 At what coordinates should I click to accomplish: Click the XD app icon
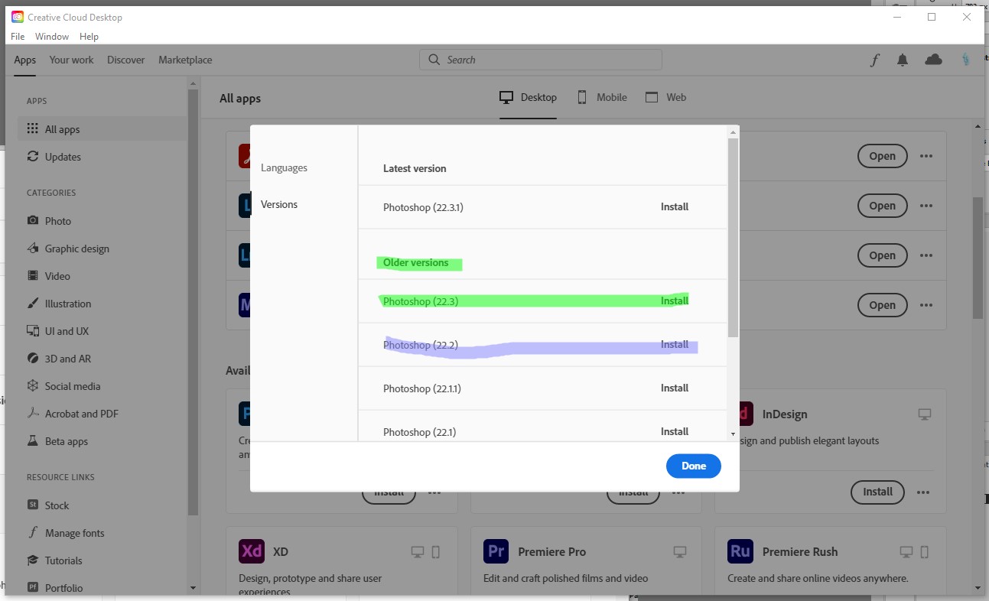click(252, 551)
